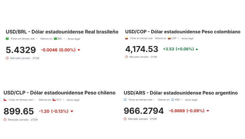Click the Argentina flag icon beside Forex en tiempo real
This screenshot has height=139, width=245.
point(125,100)
